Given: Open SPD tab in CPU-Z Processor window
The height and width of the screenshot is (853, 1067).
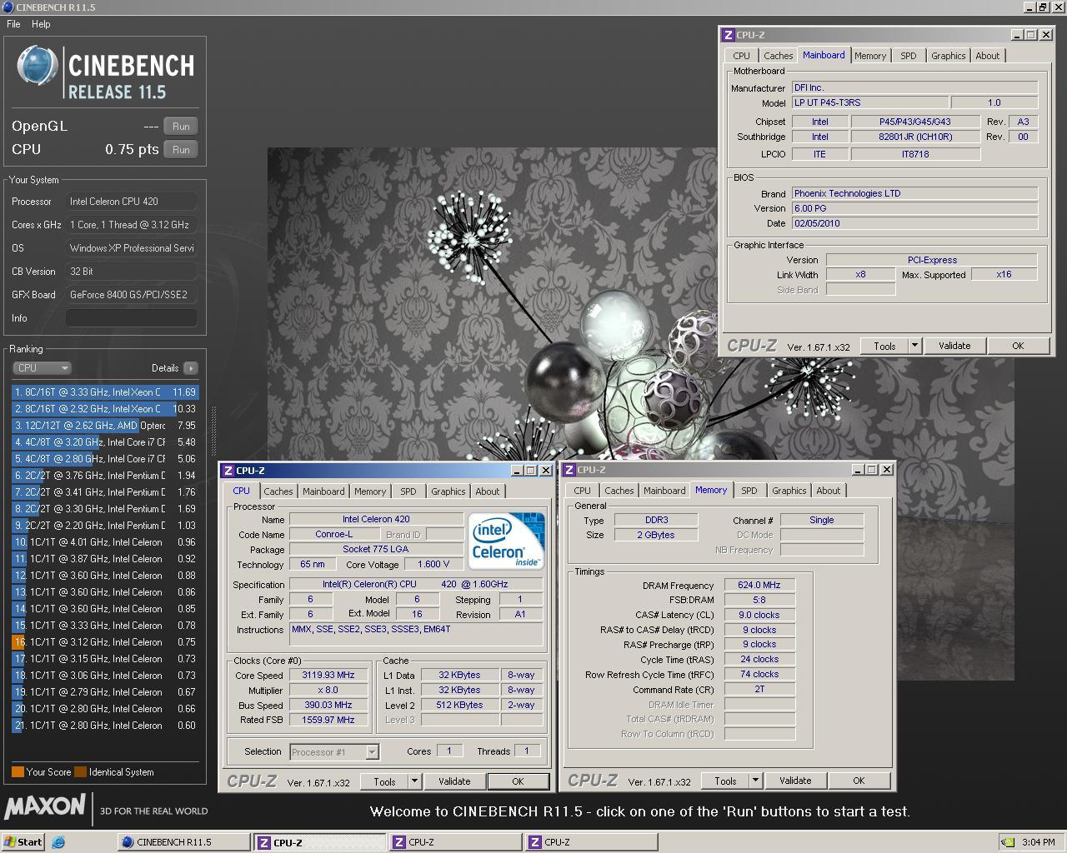Looking at the screenshot, I should coord(408,491).
